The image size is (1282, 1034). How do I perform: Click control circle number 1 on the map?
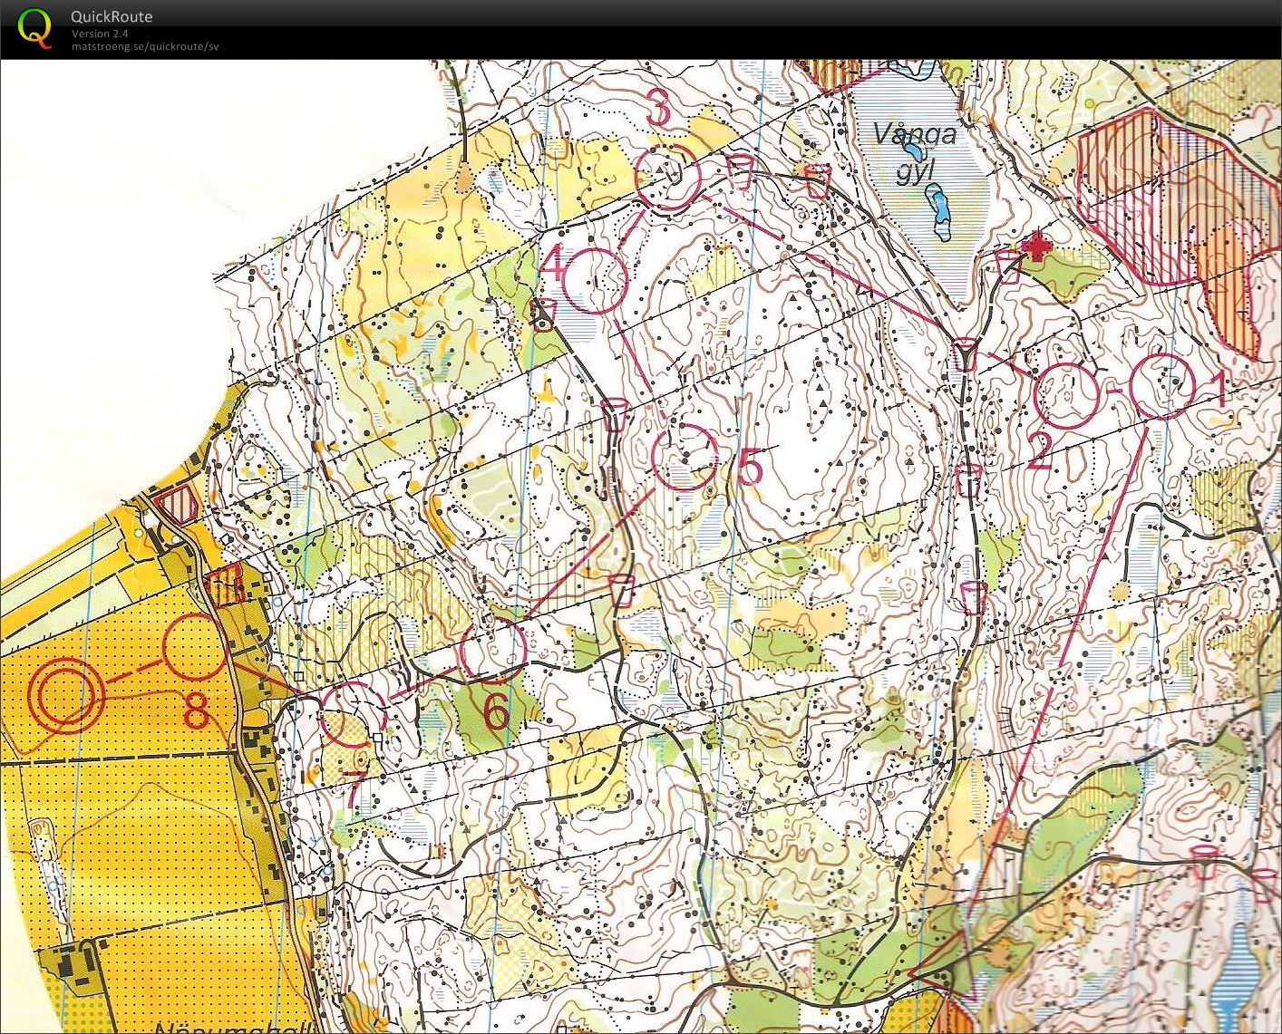click(x=1163, y=387)
